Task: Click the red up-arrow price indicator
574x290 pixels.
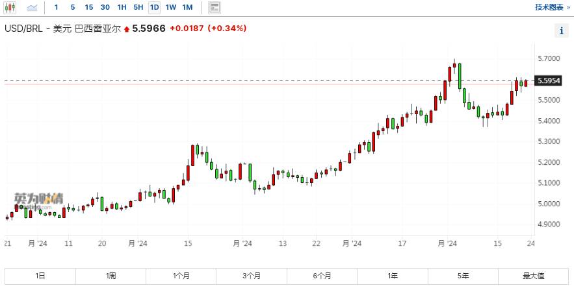Action: point(127,29)
